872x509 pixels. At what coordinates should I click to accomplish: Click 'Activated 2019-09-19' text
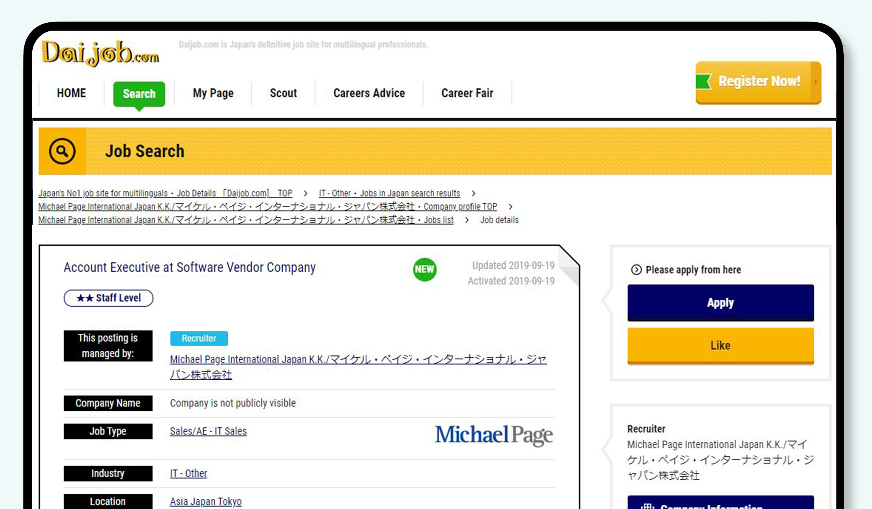[x=511, y=281]
